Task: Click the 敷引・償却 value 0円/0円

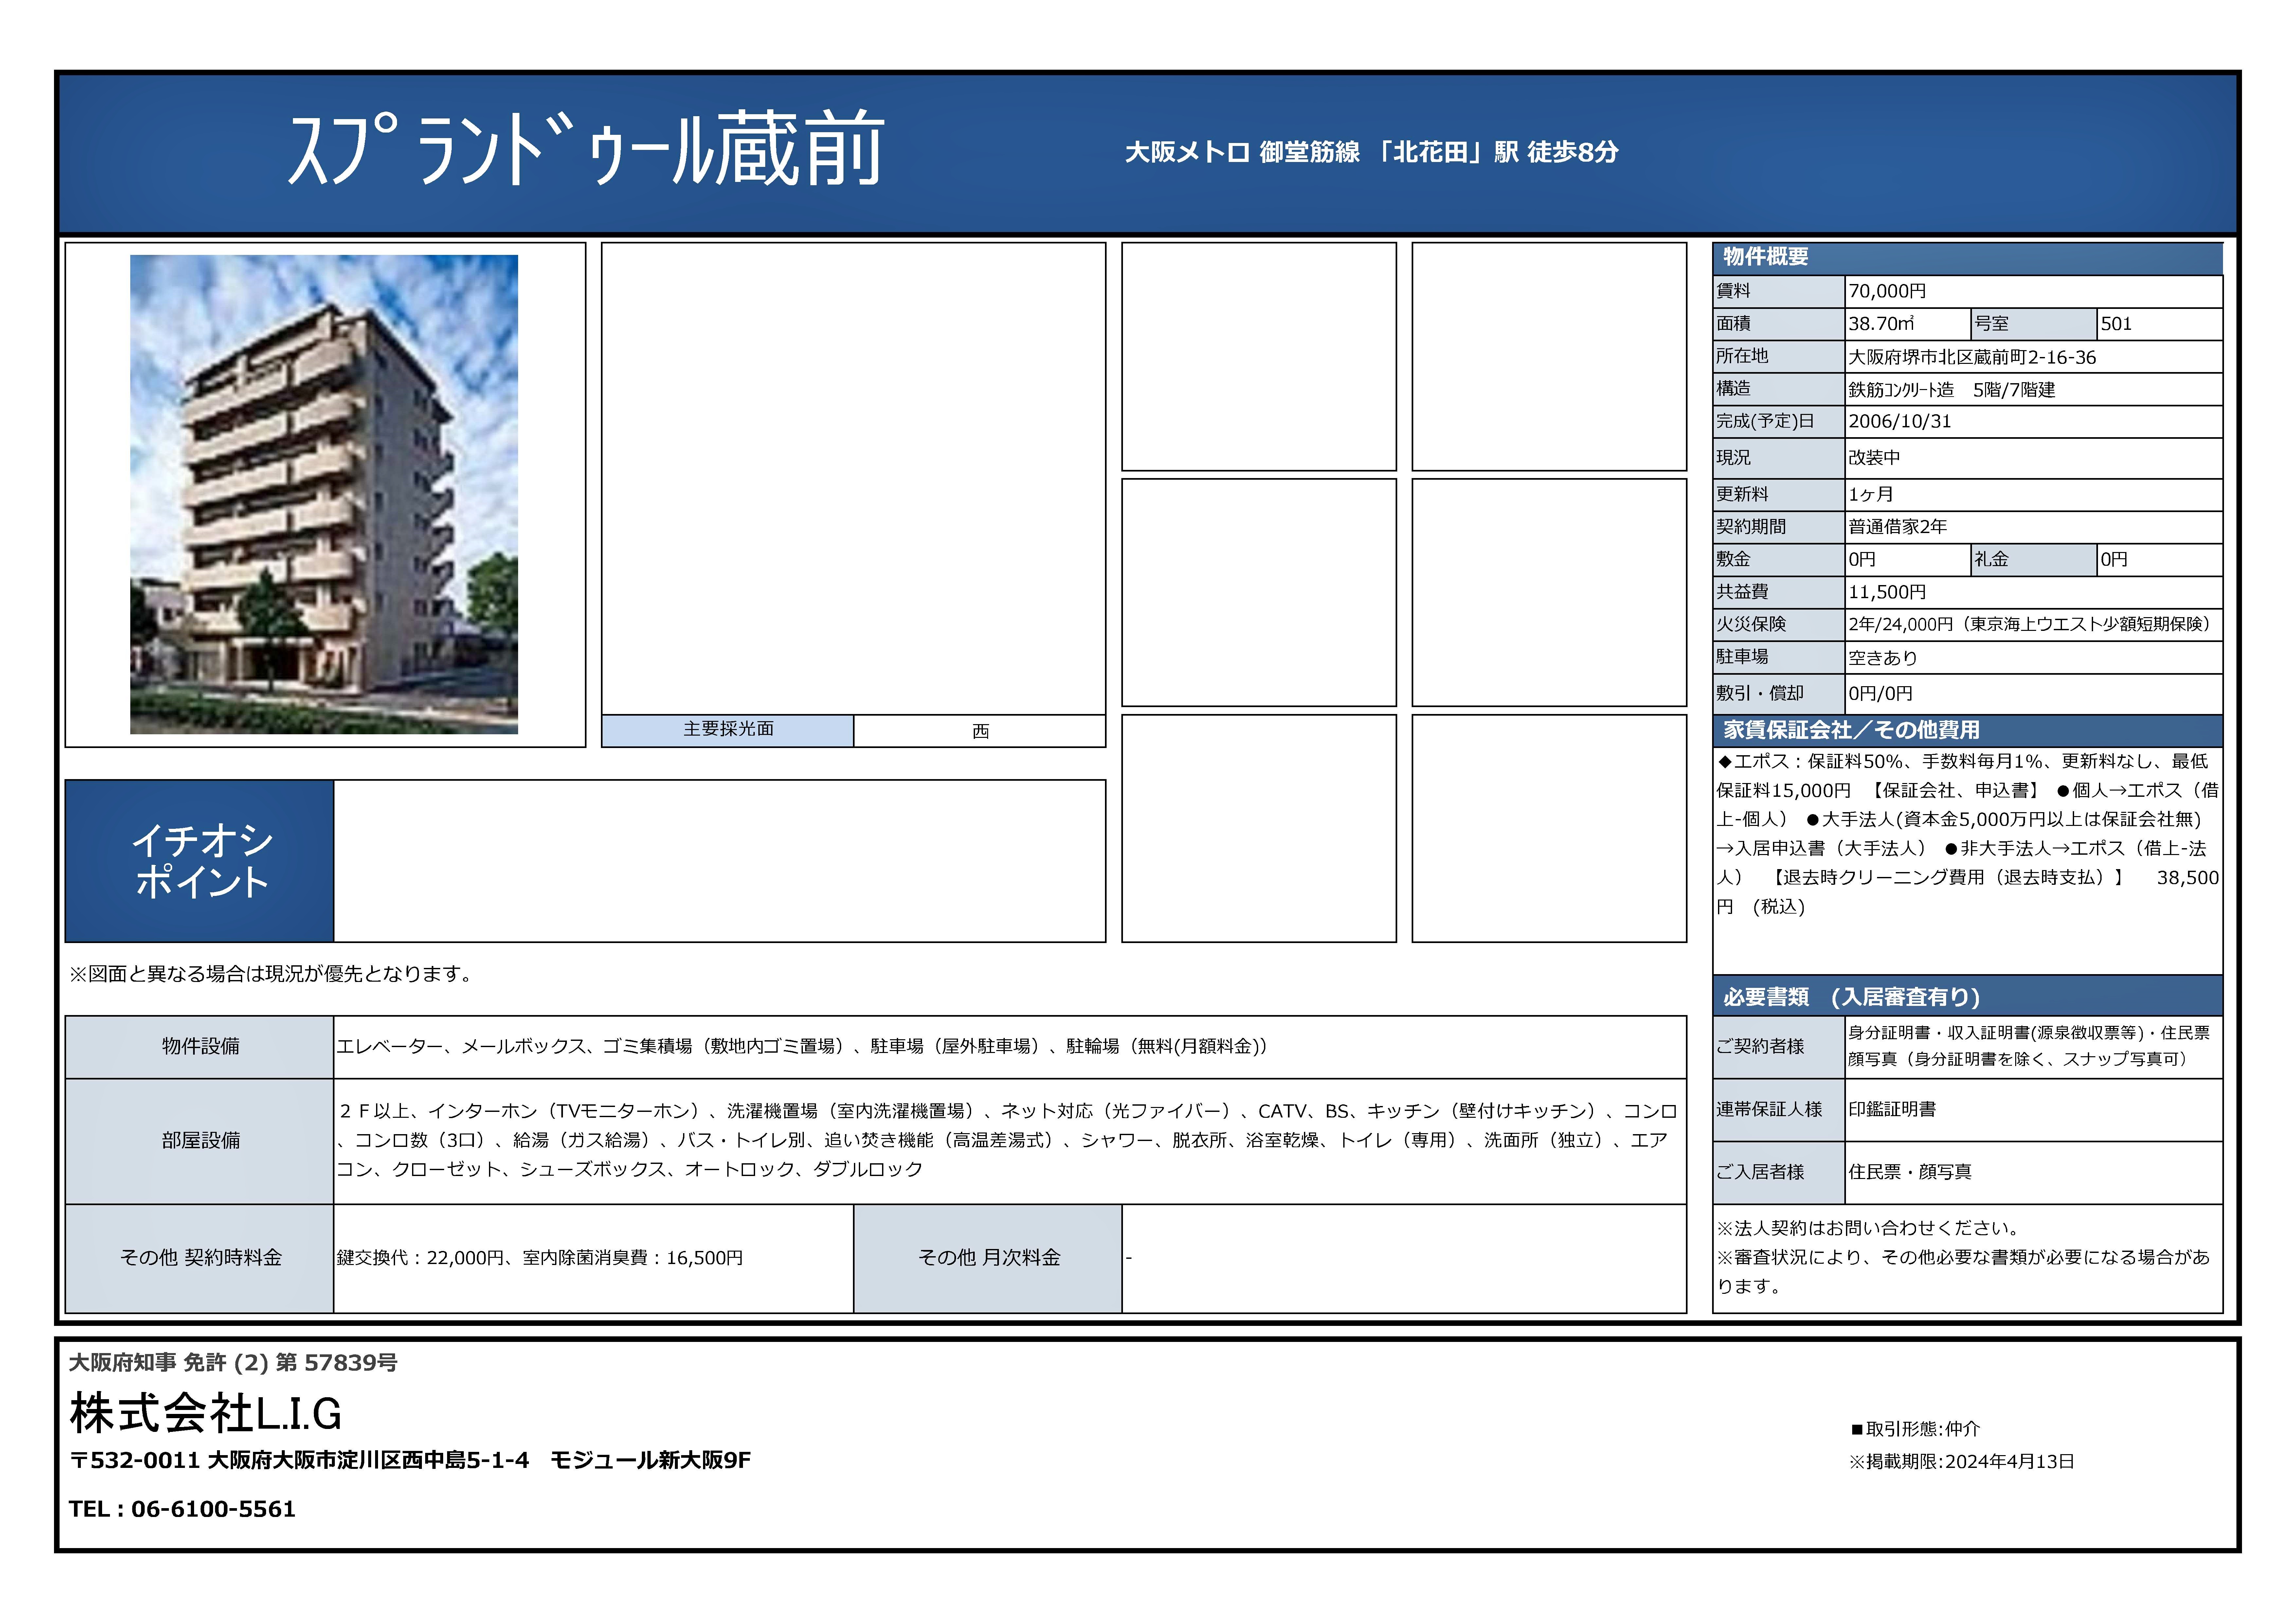Action: [1880, 694]
